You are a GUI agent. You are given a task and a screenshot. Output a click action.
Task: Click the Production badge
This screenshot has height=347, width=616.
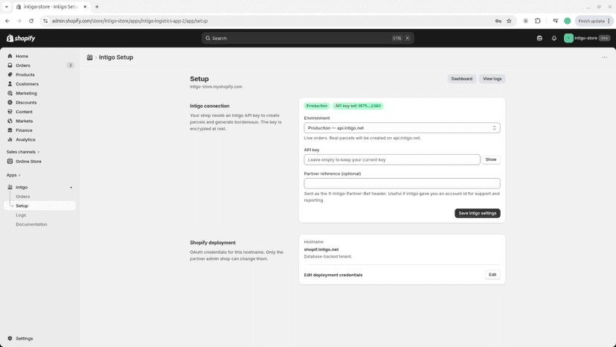click(317, 106)
